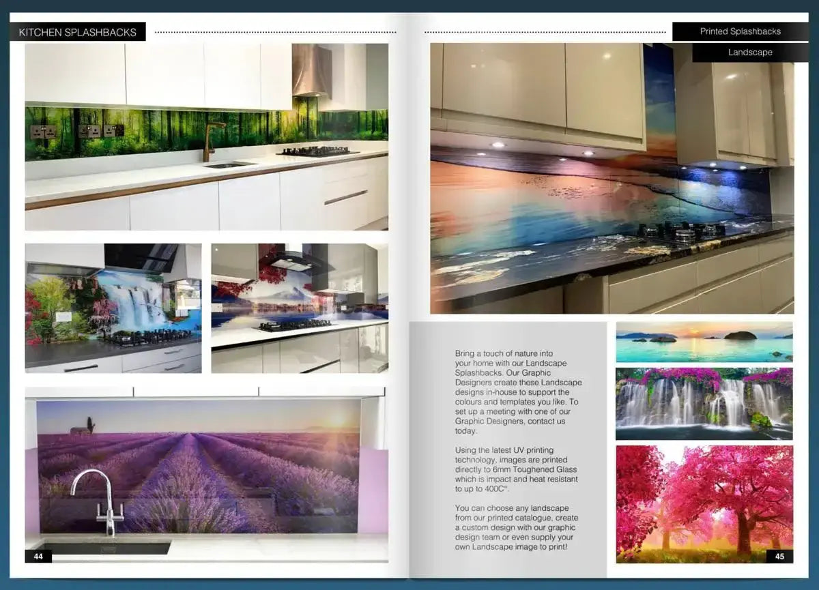Click page number 44 badge
This screenshot has height=590, width=819.
[x=38, y=557]
